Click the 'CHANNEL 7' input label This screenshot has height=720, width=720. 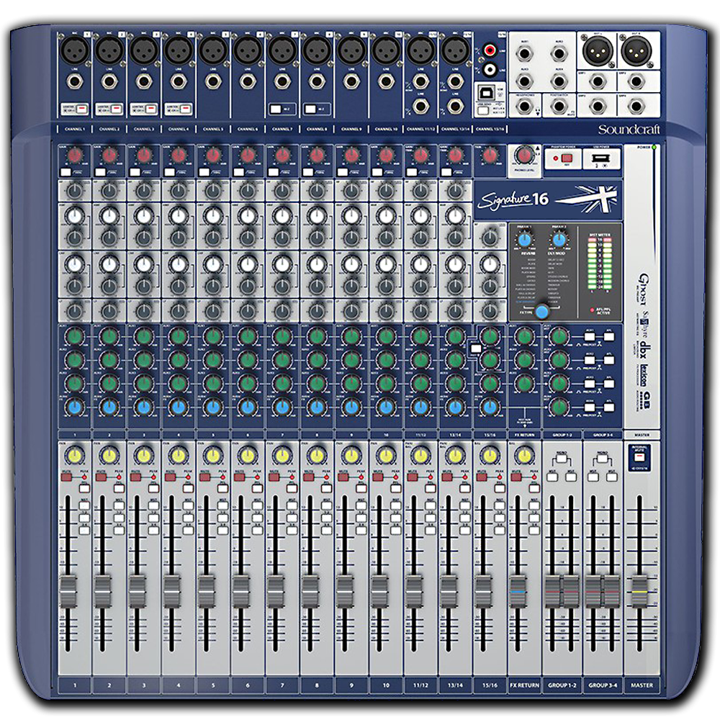point(282,129)
